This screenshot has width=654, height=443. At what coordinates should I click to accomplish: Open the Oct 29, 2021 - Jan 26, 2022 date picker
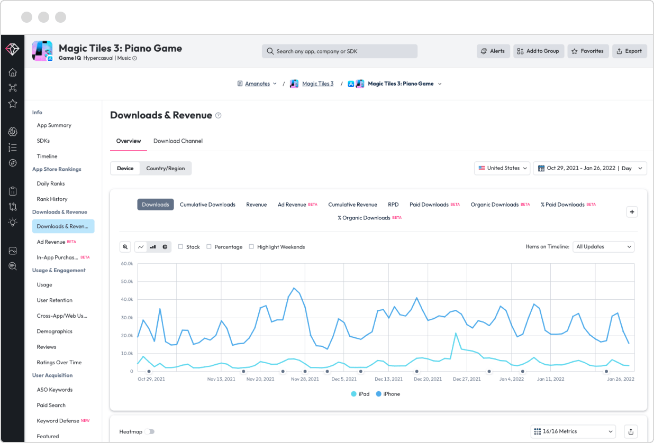point(590,168)
